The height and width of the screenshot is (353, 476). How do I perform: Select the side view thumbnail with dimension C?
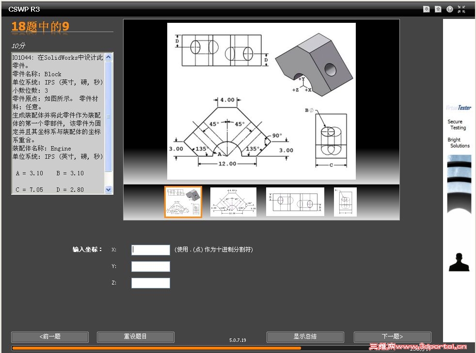point(345,202)
